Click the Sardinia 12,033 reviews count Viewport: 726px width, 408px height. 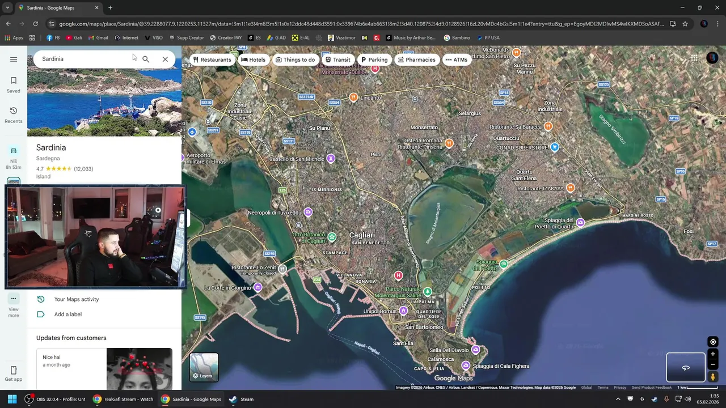[x=83, y=169]
